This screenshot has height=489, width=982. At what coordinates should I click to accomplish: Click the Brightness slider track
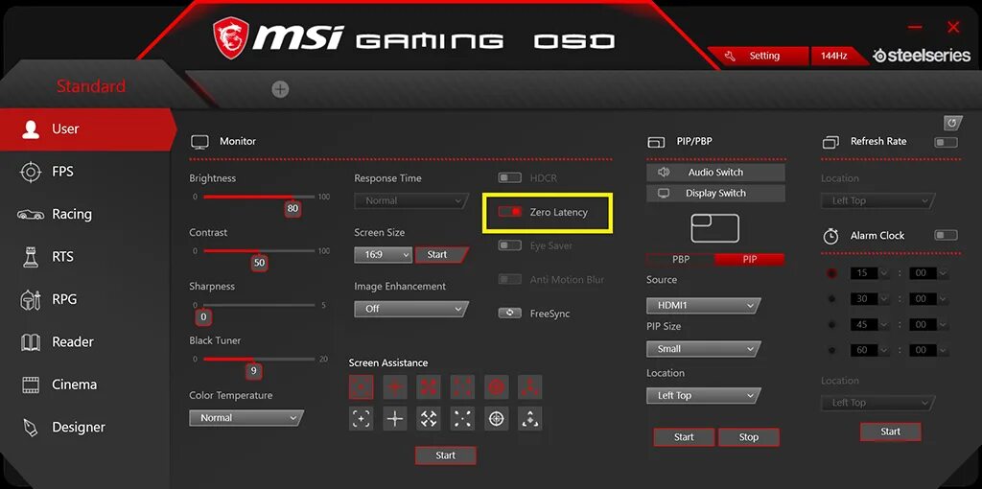259,197
